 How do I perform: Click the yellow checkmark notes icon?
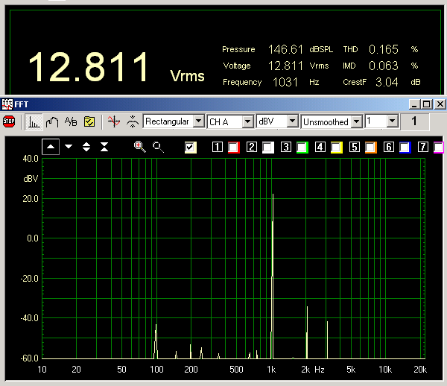[89, 121]
